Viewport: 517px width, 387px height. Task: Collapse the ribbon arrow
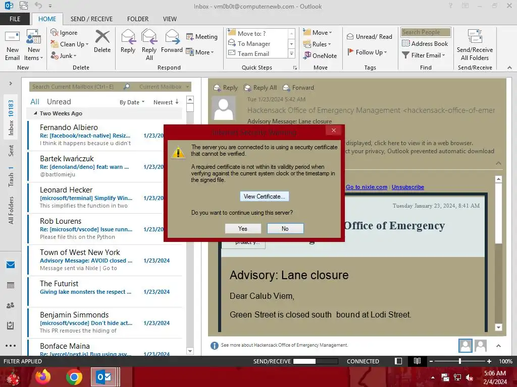point(509,68)
